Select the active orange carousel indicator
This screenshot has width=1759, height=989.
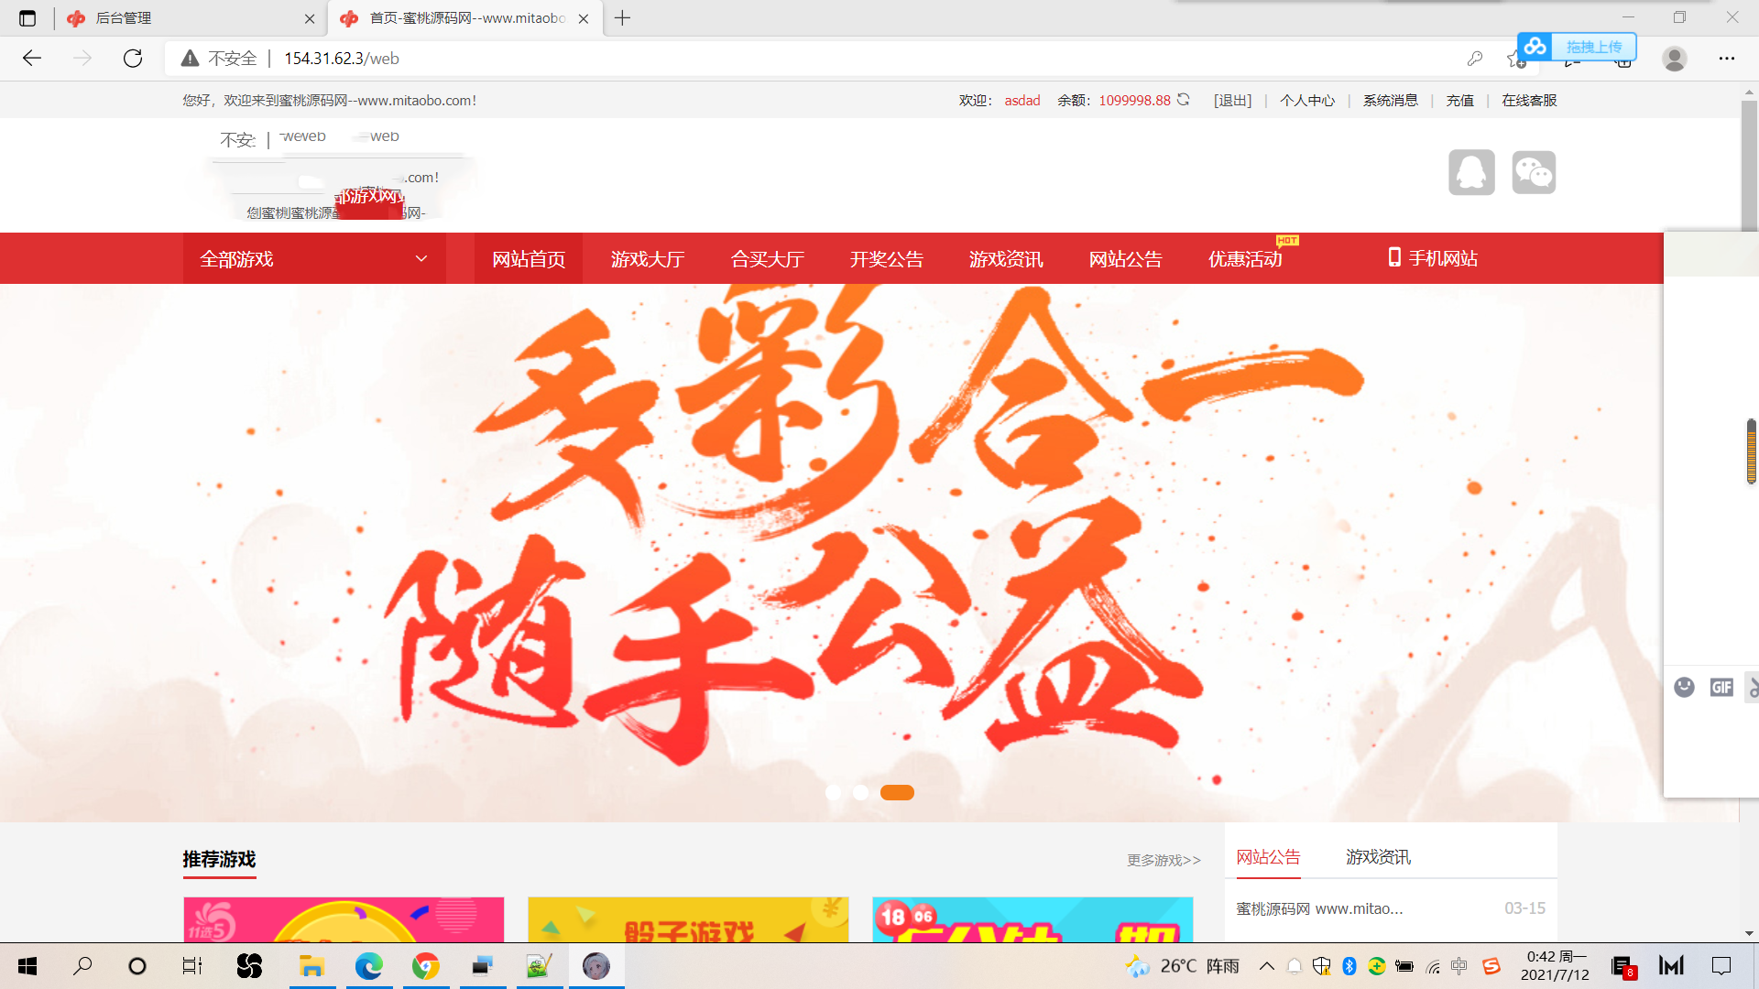(897, 792)
